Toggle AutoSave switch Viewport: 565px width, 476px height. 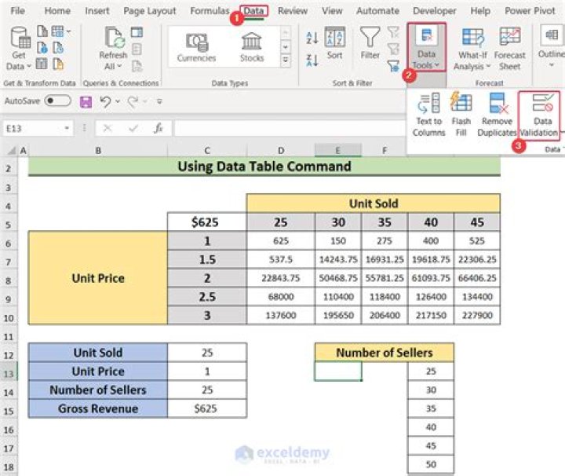(57, 101)
